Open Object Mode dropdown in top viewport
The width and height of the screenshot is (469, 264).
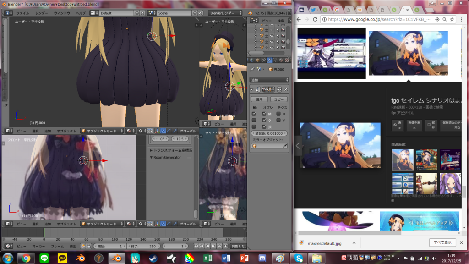tap(102, 131)
